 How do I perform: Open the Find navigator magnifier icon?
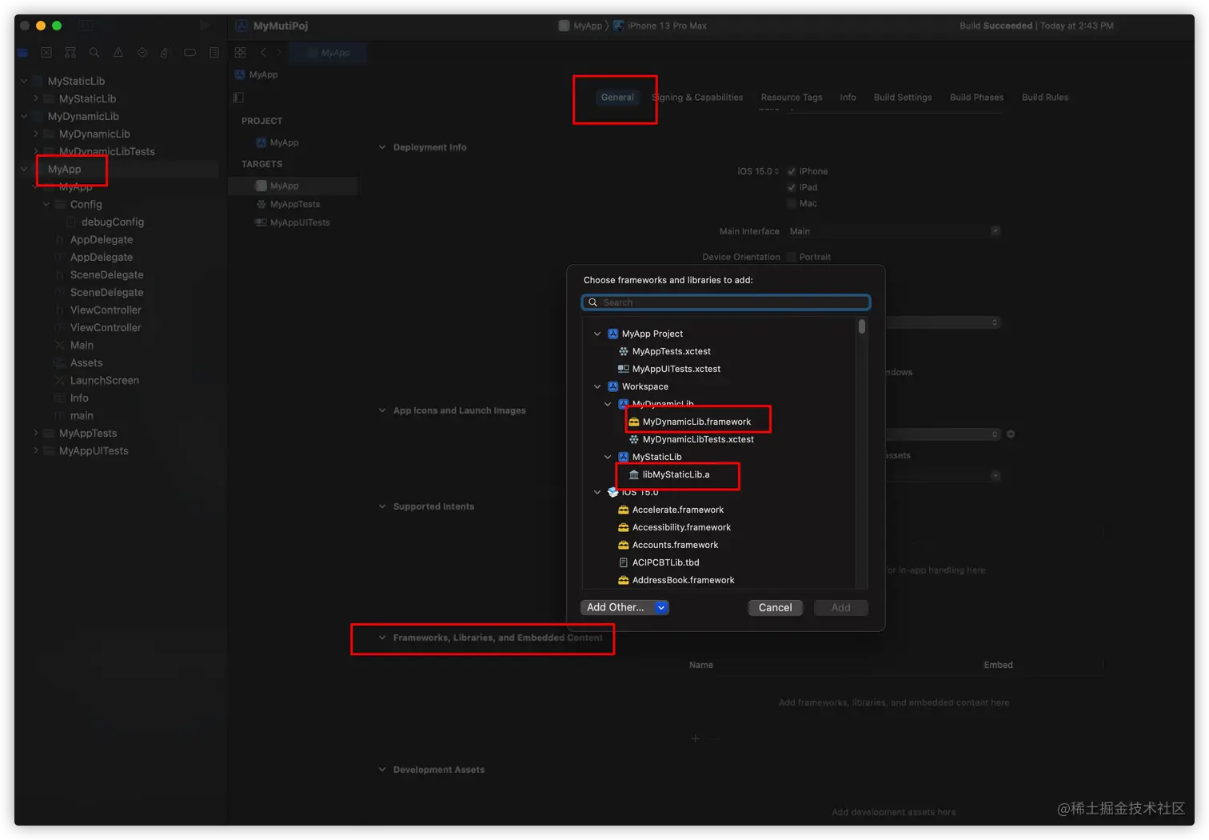point(94,53)
